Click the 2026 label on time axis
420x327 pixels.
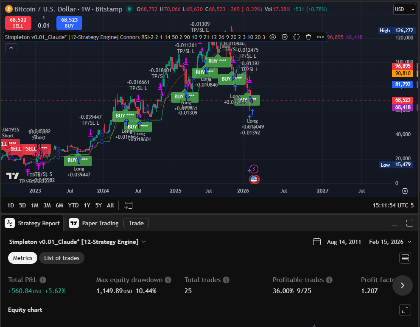click(x=243, y=191)
